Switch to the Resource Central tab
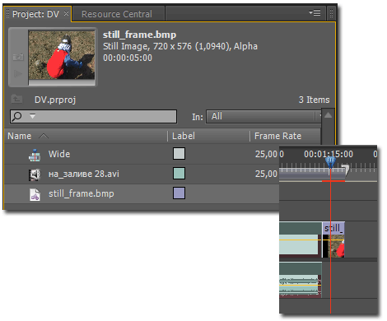This screenshot has width=387, height=321. tap(117, 14)
